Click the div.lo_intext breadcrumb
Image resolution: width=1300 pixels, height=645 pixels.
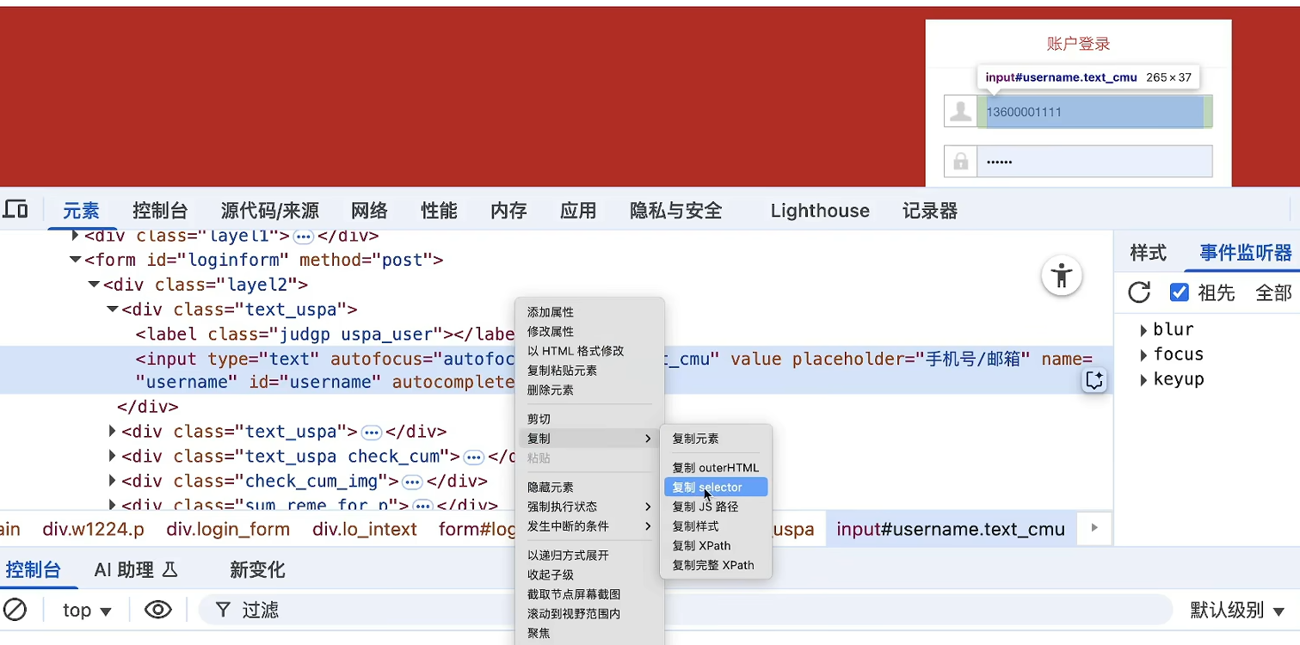pyautogui.click(x=365, y=529)
